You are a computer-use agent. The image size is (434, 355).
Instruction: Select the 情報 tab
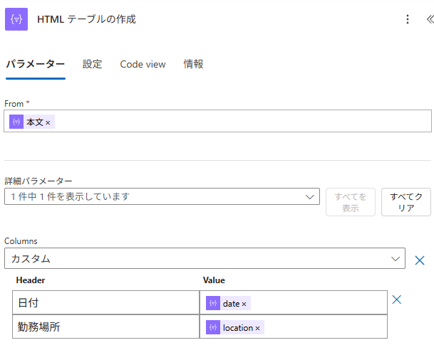point(193,64)
